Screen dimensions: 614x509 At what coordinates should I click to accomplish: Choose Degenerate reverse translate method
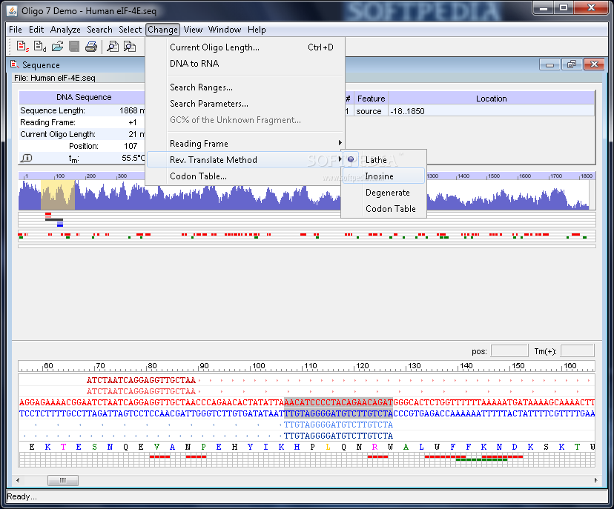click(383, 193)
